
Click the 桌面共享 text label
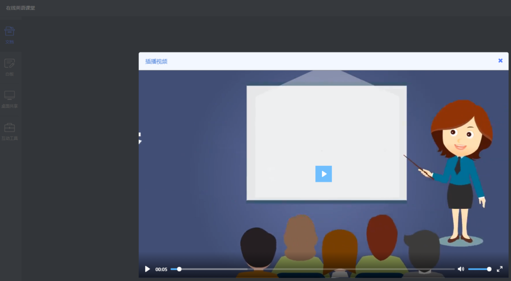coord(9,106)
